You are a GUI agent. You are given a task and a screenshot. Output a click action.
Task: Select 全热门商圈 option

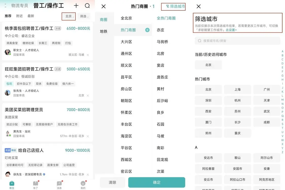point(166,18)
